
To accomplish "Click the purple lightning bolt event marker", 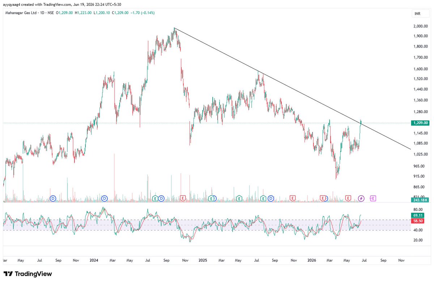I will [361, 198].
